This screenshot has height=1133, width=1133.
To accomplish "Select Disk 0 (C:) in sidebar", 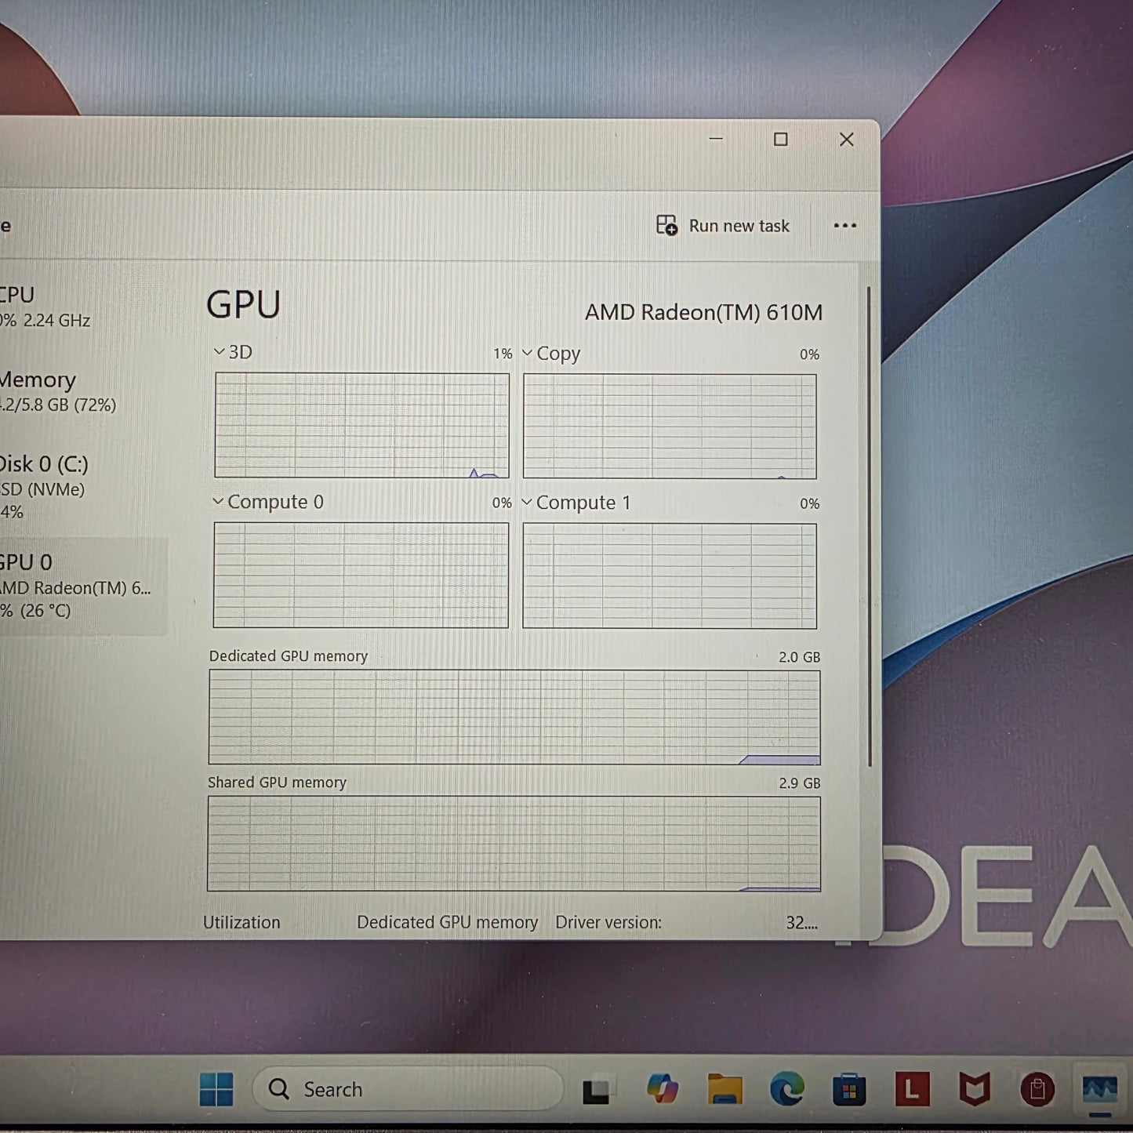I will click(78, 487).
